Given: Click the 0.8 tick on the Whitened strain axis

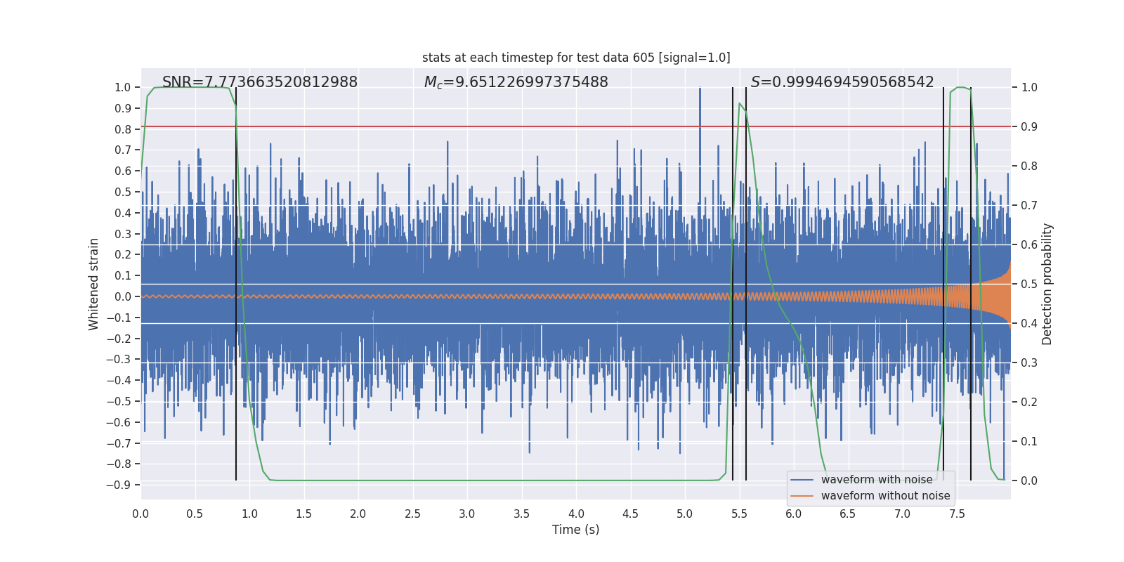Looking at the screenshot, I should [123, 129].
